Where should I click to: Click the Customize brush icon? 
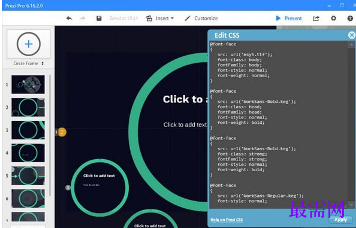coord(188,19)
